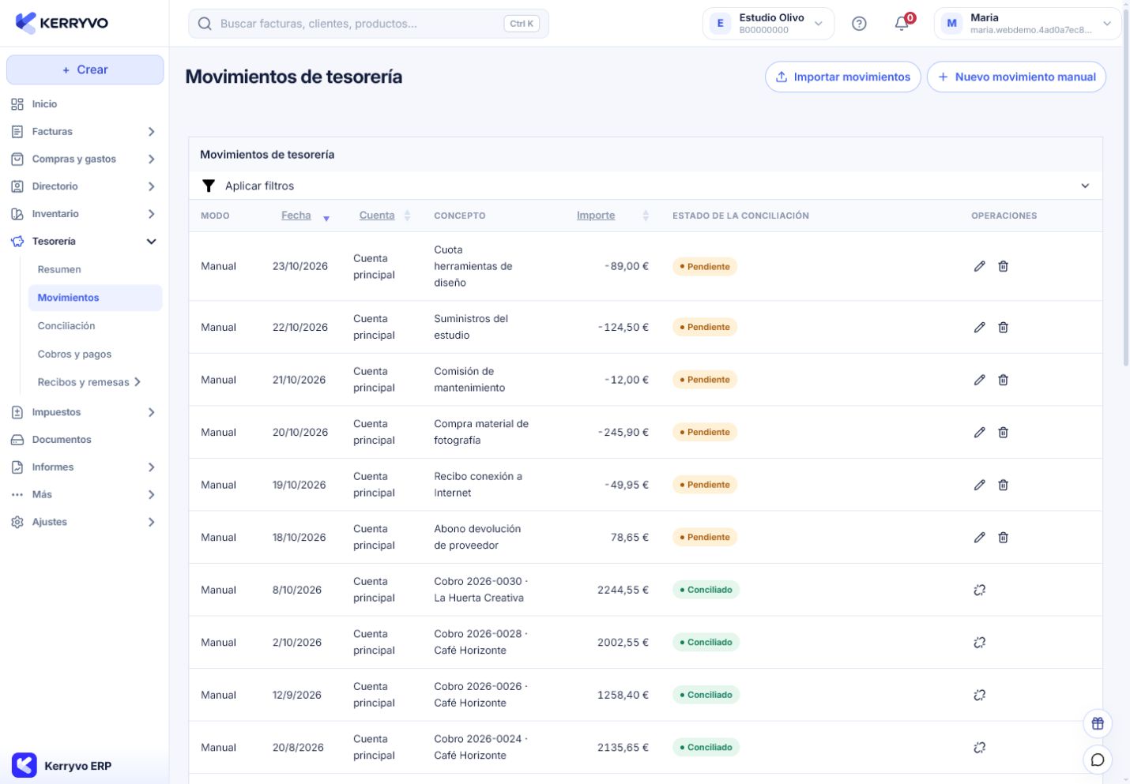Open the help question mark icon

pyautogui.click(x=859, y=24)
